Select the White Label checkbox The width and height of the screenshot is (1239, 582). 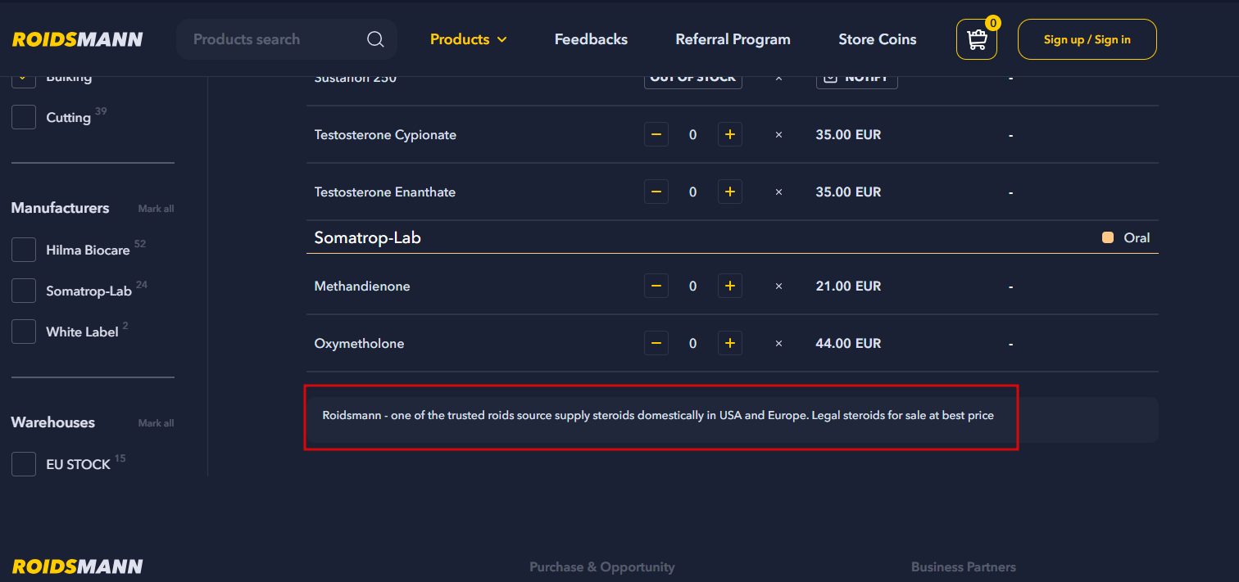click(24, 332)
